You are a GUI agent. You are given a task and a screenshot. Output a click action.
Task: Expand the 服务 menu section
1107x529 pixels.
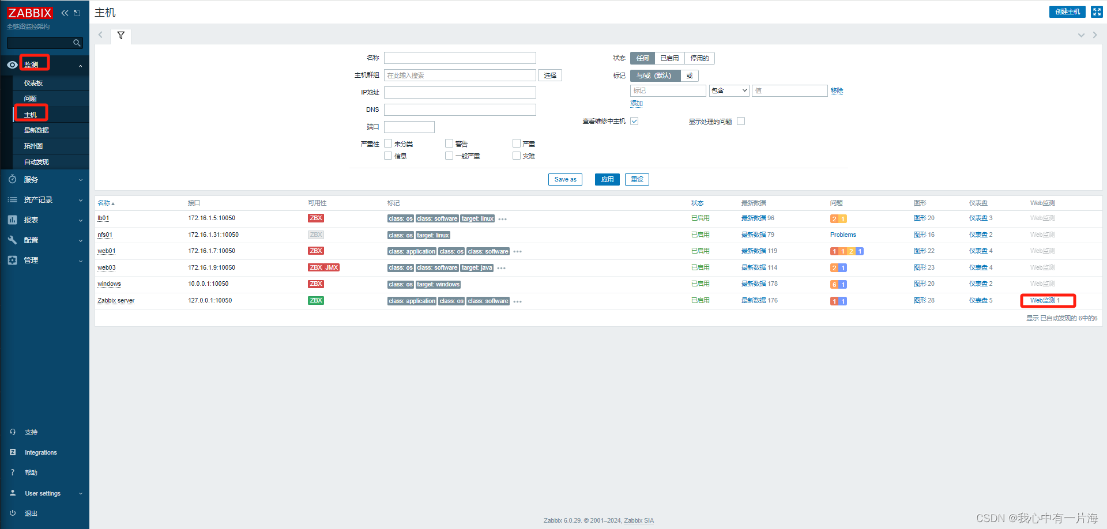[x=80, y=180]
